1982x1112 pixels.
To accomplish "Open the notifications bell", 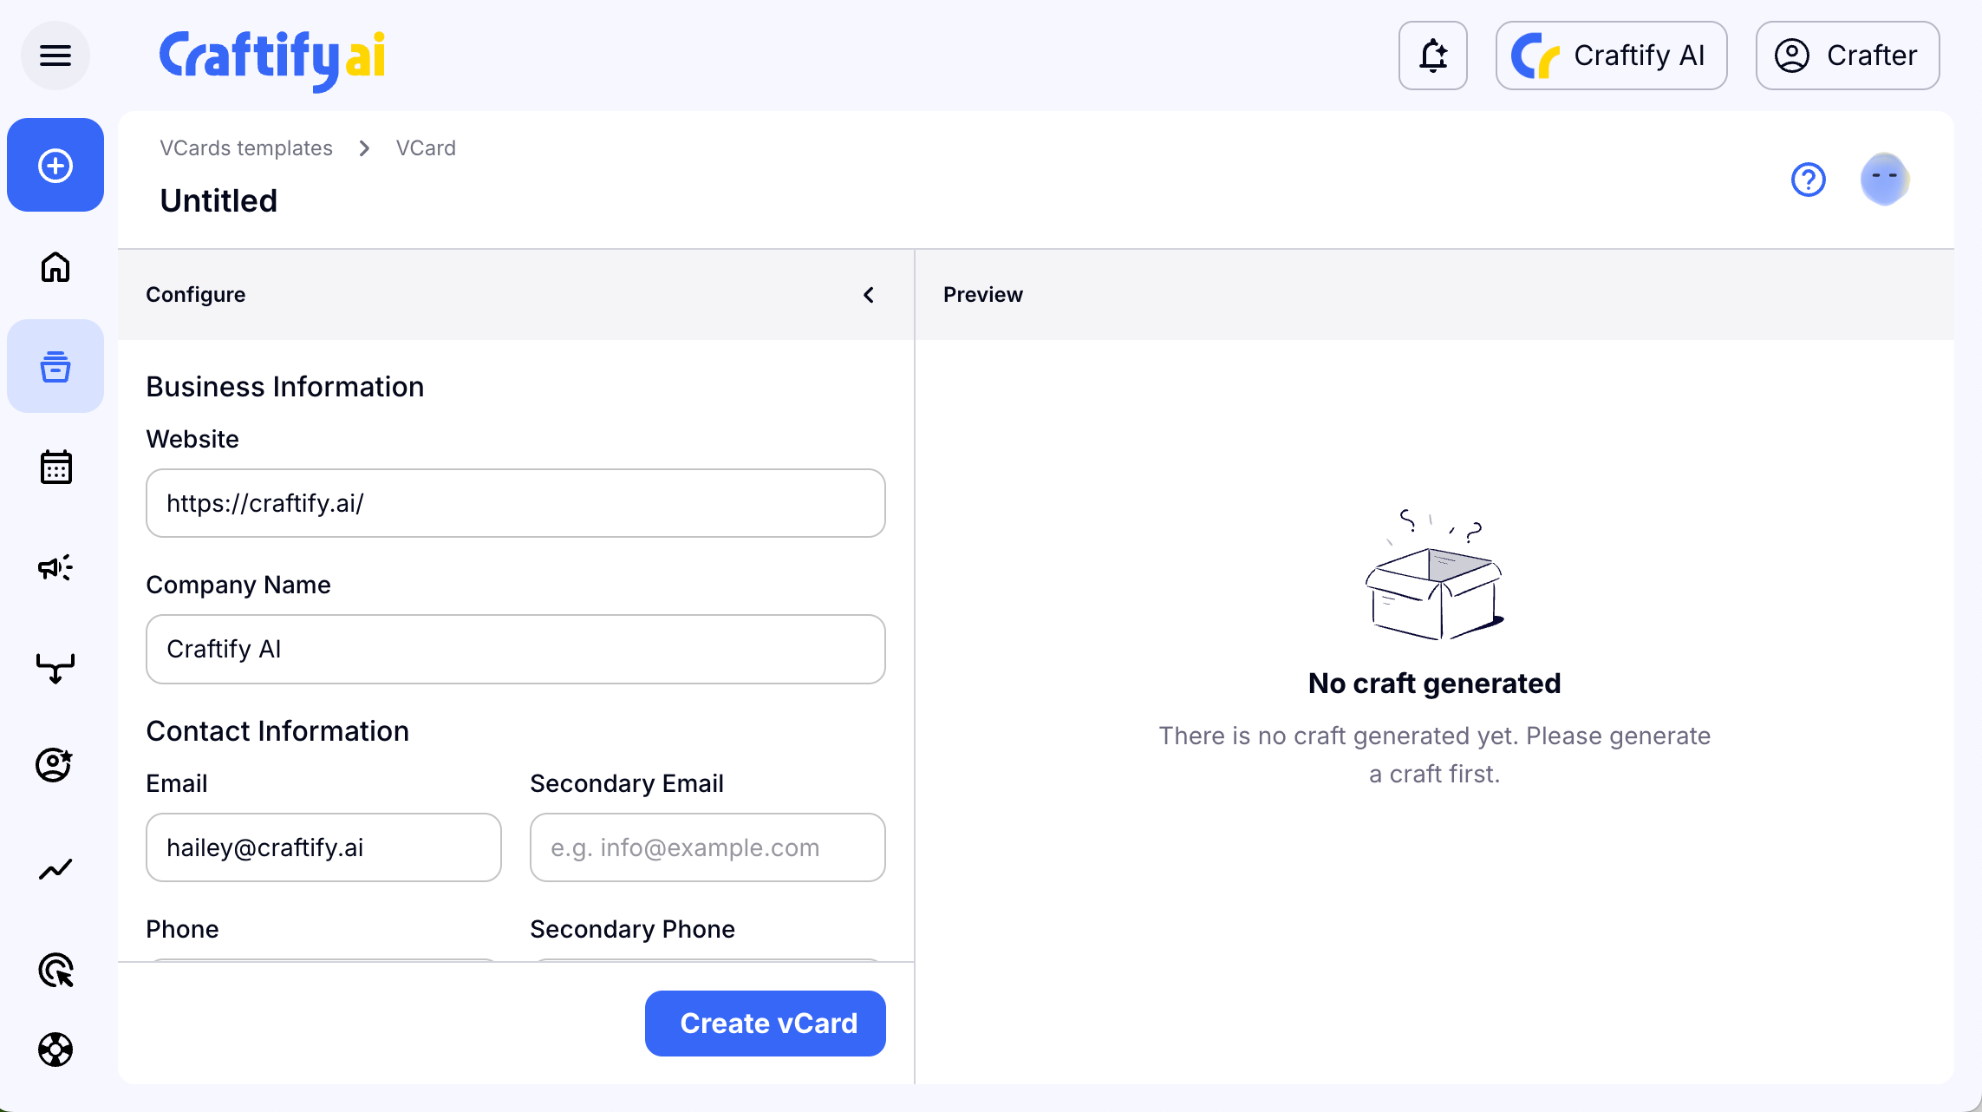I will [x=1432, y=56].
